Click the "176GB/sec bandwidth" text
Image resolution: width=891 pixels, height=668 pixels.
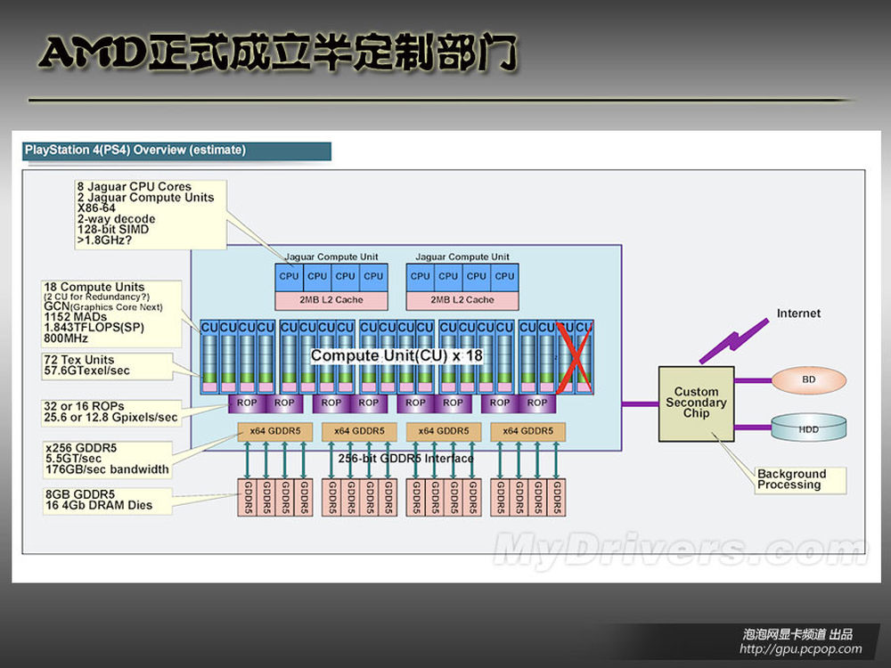click(x=108, y=469)
